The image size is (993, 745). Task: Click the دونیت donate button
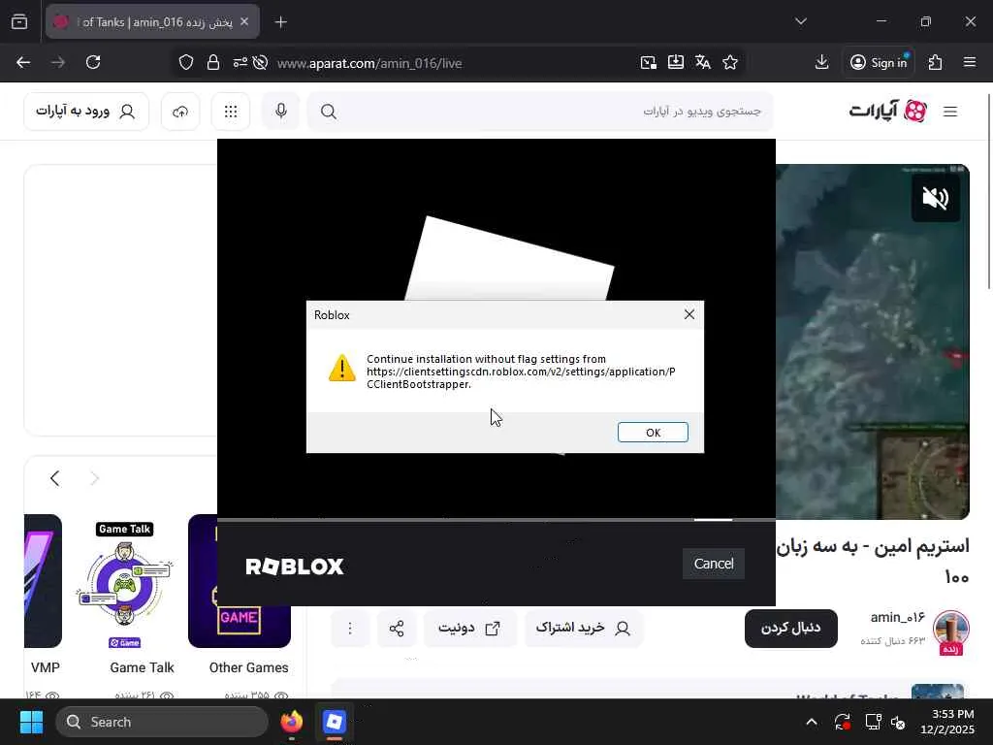tap(470, 628)
